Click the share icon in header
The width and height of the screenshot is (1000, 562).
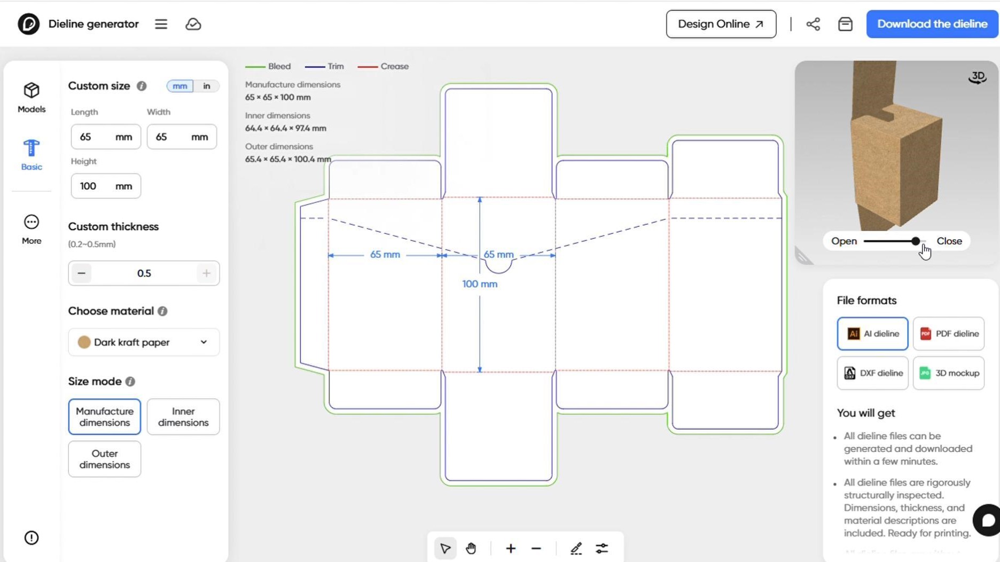tap(813, 24)
